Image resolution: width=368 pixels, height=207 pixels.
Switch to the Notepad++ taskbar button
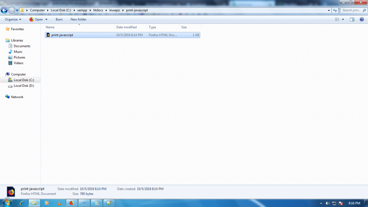[109, 203]
